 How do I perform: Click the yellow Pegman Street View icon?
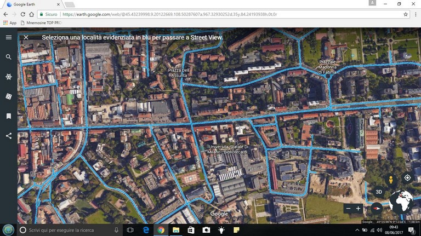coord(391,179)
